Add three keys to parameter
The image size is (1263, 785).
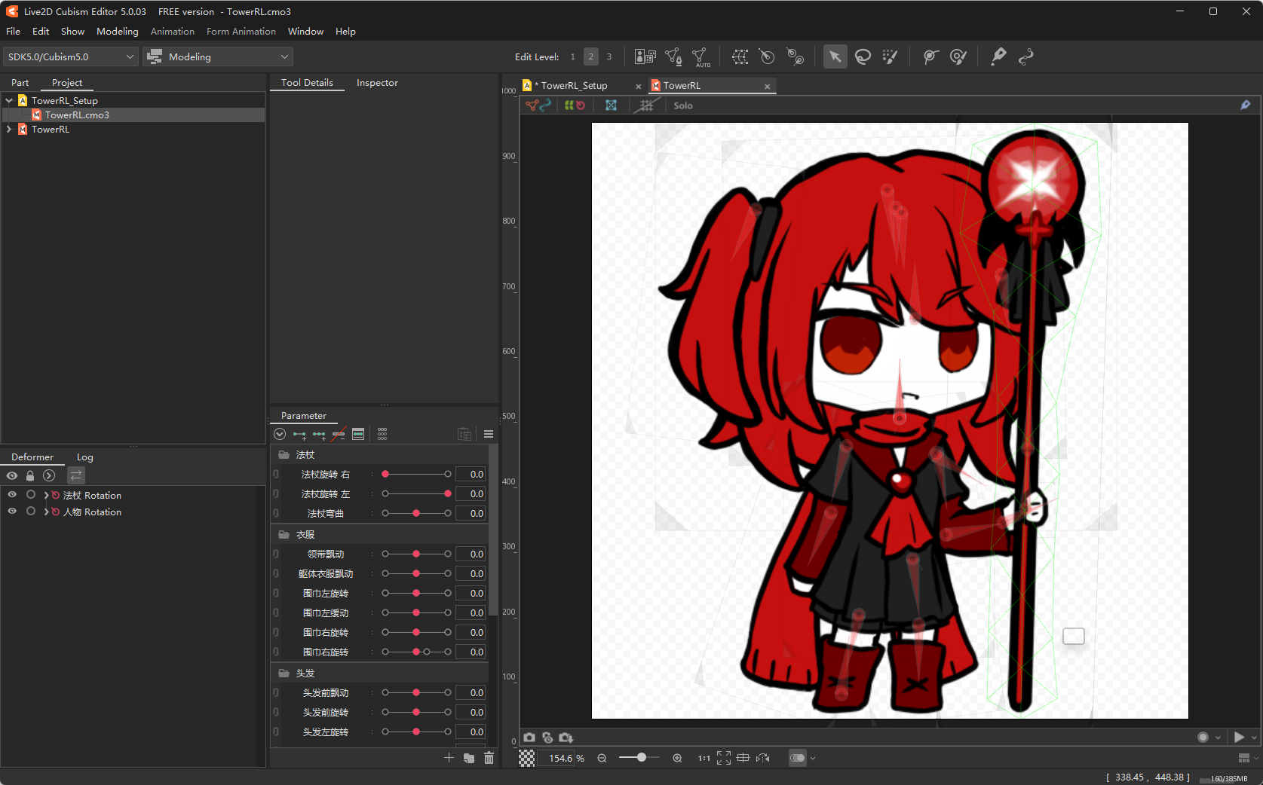tap(319, 434)
